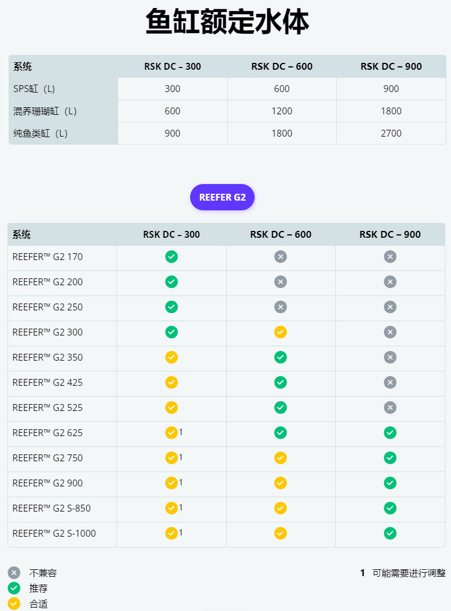Click gray X for G2 170 under DC-900
This screenshot has width=451, height=611.
390,257
